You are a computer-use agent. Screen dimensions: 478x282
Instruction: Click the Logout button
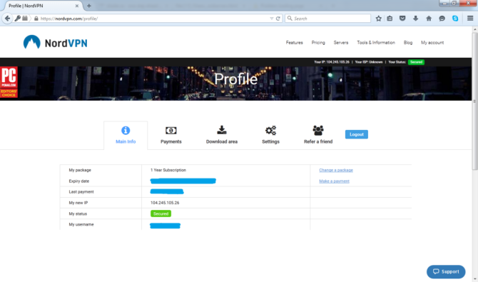pos(357,134)
